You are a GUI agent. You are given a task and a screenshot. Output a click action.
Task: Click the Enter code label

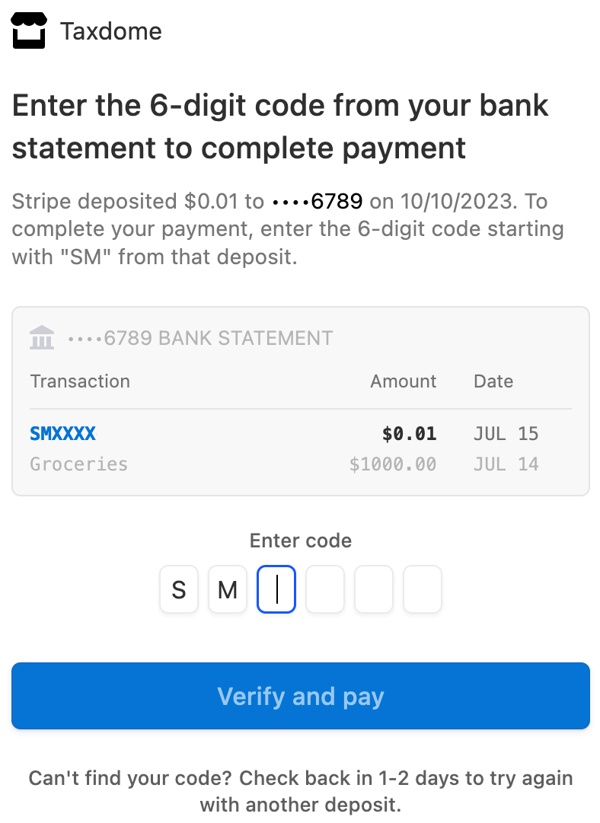(301, 541)
